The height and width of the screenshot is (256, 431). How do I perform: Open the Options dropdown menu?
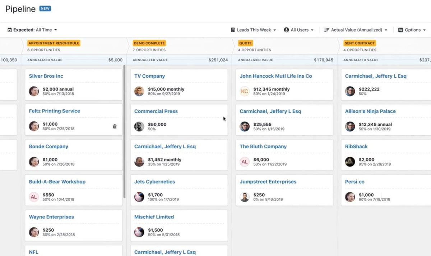pyautogui.click(x=412, y=30)
